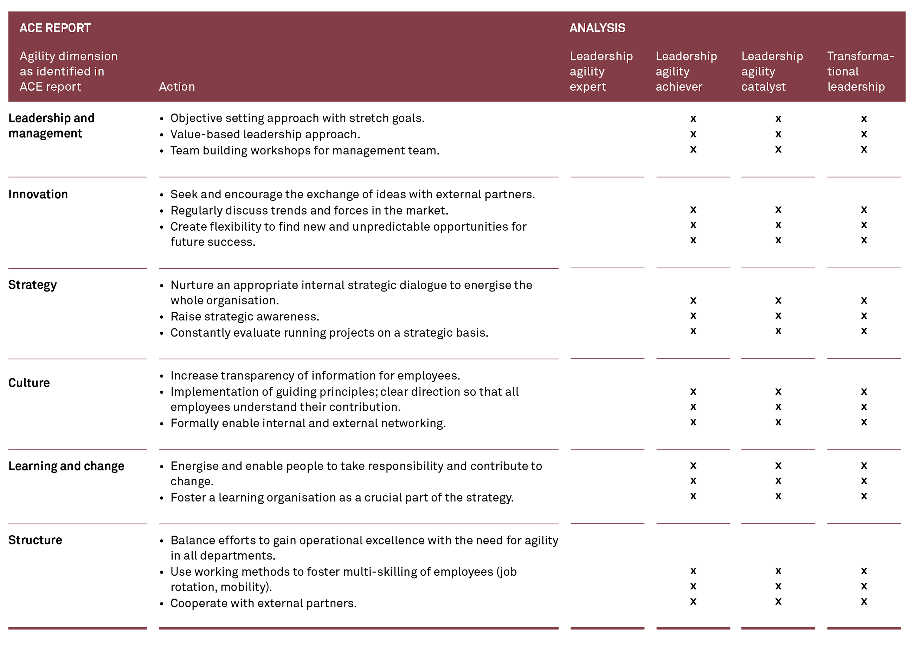
Task: Select the Action column header
Action: click(x=177, y=87)
